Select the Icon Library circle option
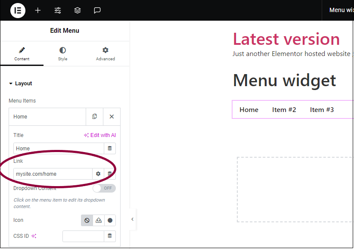Image resolution: width=354 pixels, height=249 pixels. tap(110, 220)
